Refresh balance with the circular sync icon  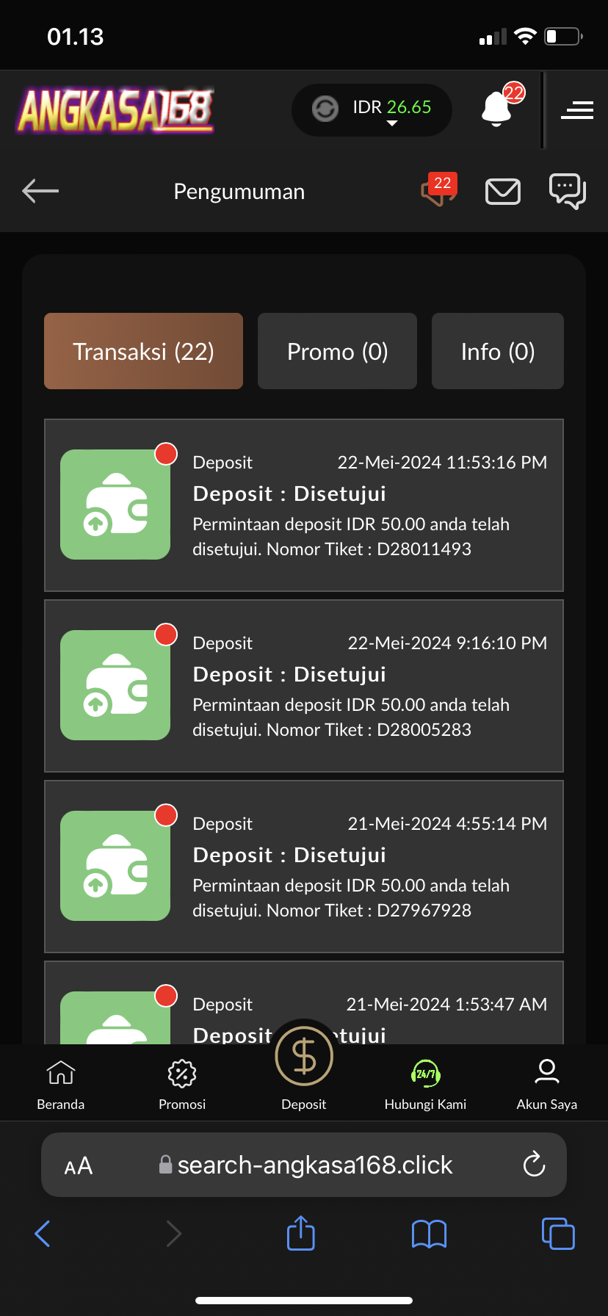pyautogui.click(x=325, y=109)
